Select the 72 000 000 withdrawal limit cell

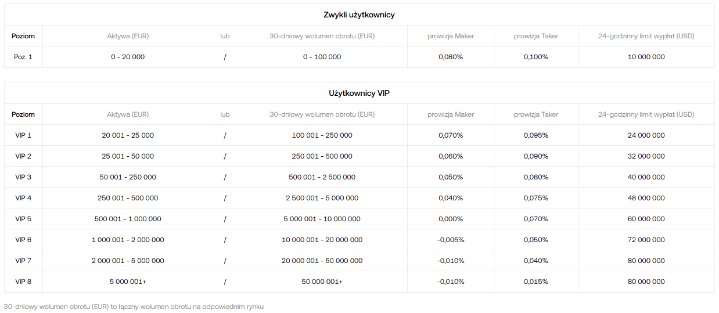(x=646, y=240)
